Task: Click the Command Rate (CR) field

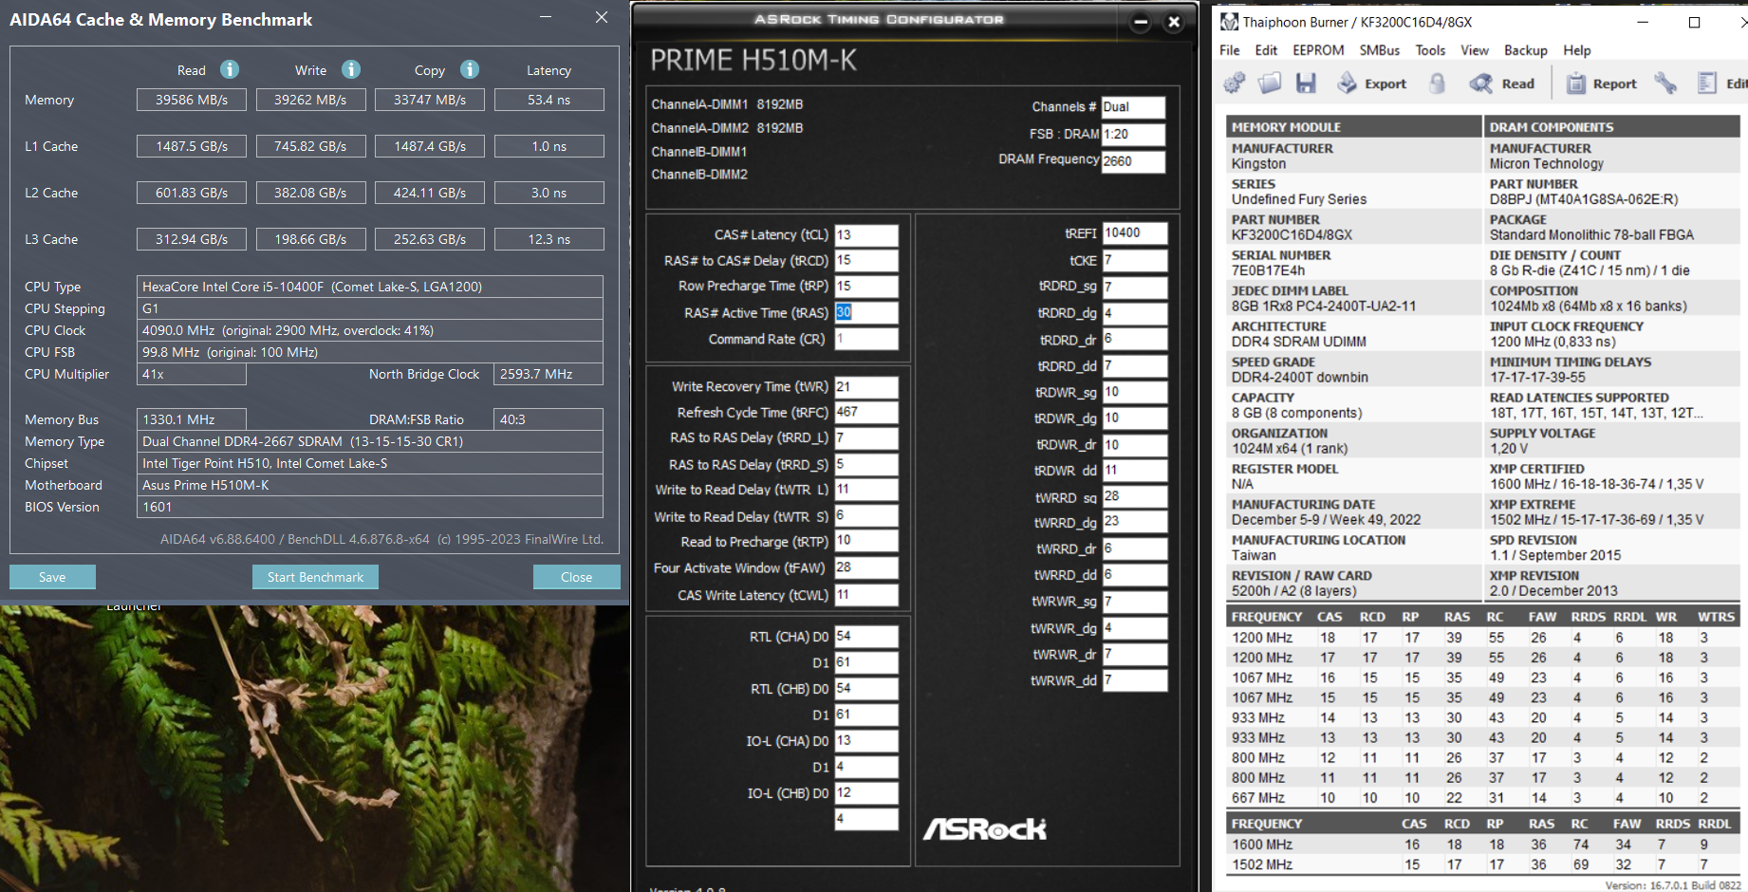Action: [x=866, y=339]
